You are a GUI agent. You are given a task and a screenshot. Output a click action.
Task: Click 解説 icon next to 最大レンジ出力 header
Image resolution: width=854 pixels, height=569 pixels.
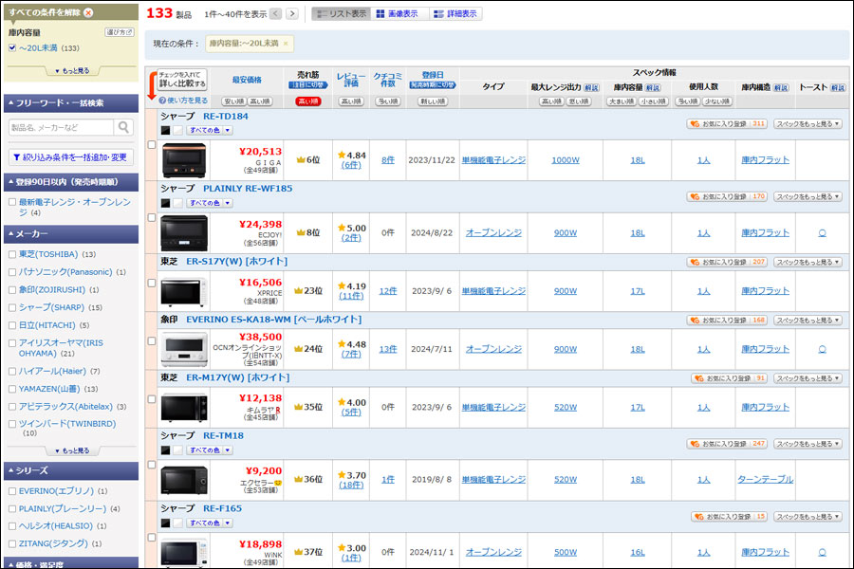(x=591, y=87)
